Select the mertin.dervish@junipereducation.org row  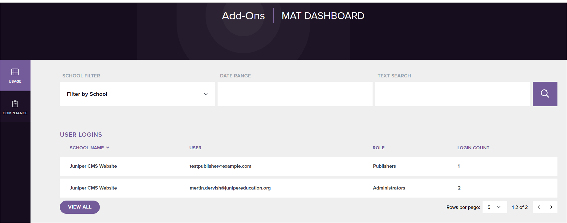230,188
